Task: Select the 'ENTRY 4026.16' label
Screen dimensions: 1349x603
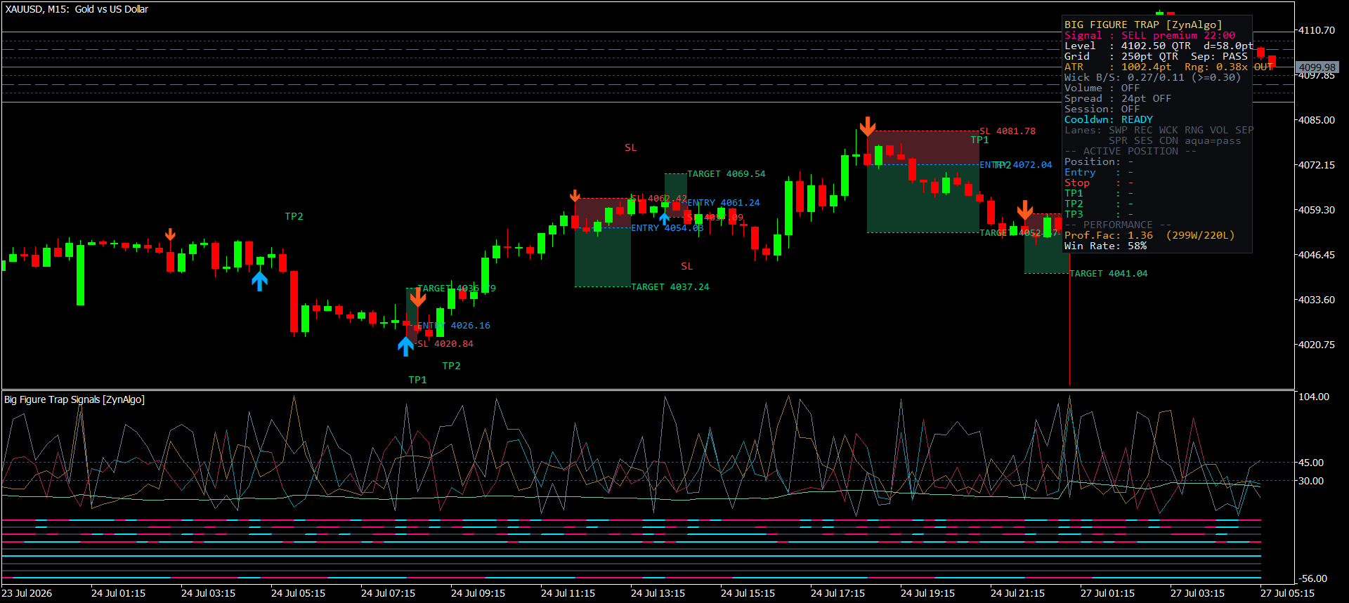Action: point(454,326)
